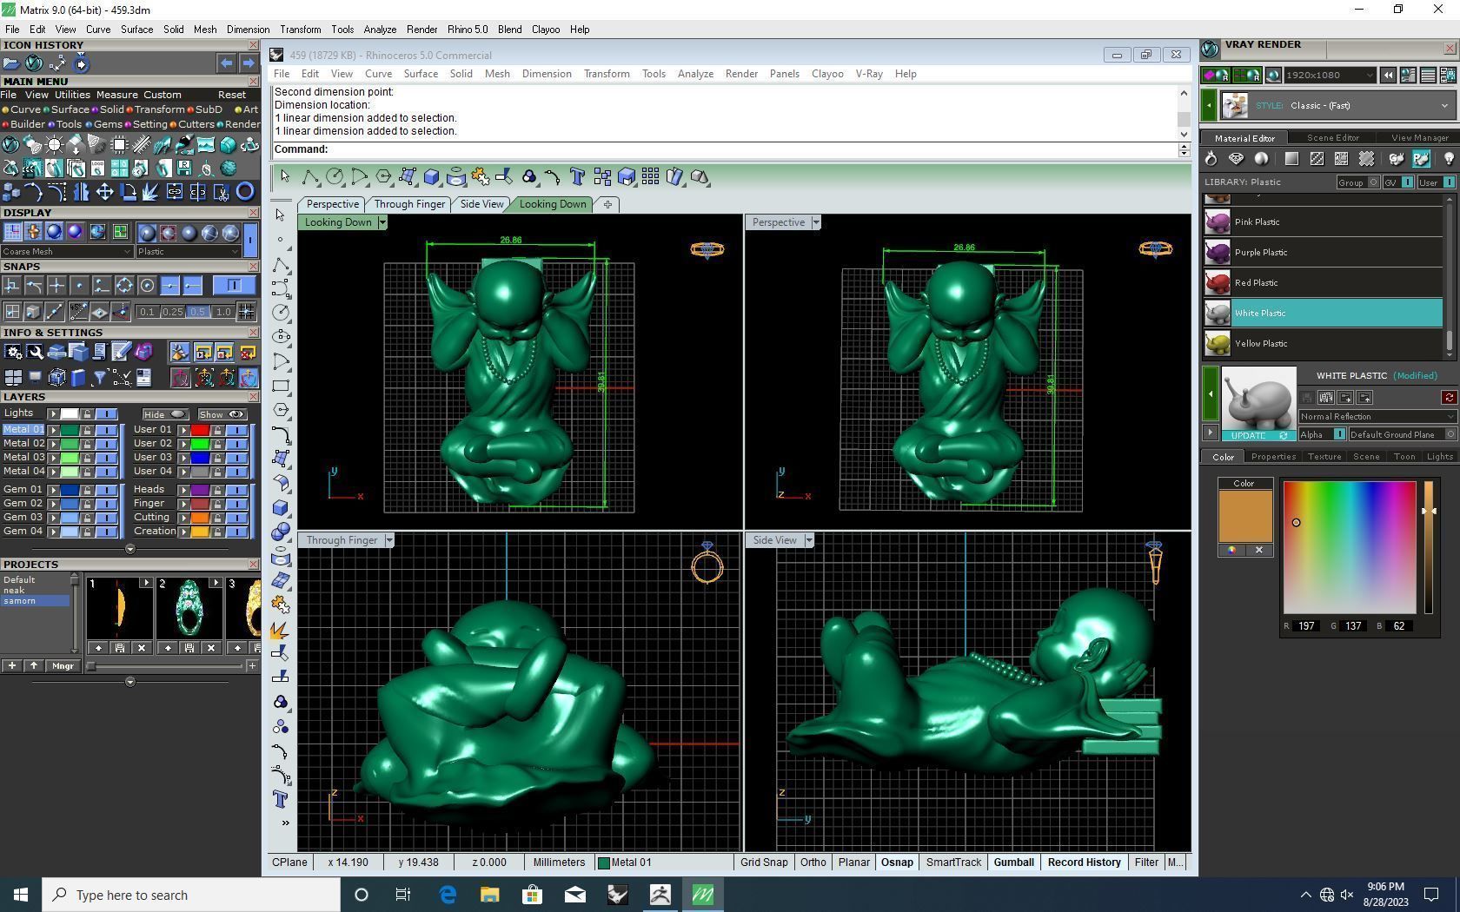Click the Show button in Layers panel
Image resolution: width=1460 pixels, height=912 pixels.
(x=222, y=414)
